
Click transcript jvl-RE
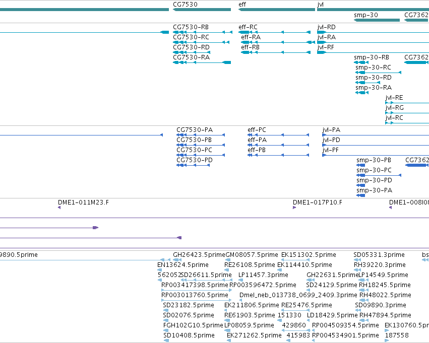(x=394, y=98)
